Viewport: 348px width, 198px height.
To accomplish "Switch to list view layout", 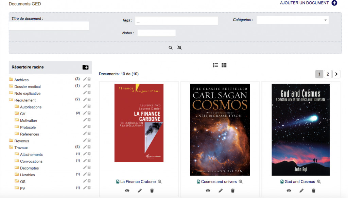I will (215, 65).
